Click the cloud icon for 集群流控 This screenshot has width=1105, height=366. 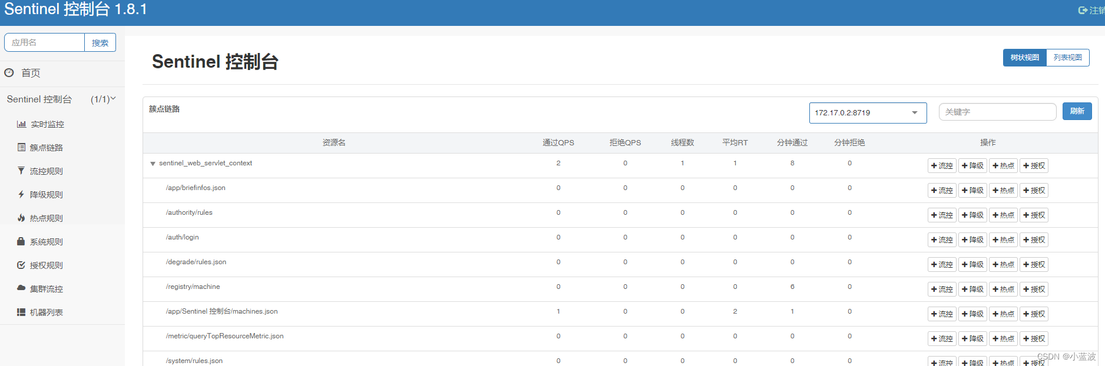21,288
